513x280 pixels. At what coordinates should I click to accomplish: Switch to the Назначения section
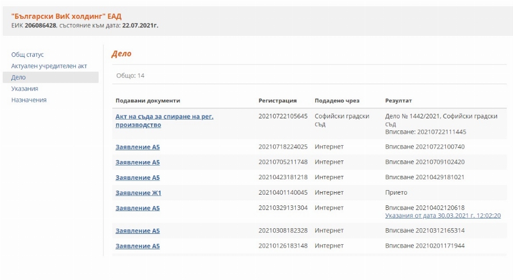tap(28, 100)
